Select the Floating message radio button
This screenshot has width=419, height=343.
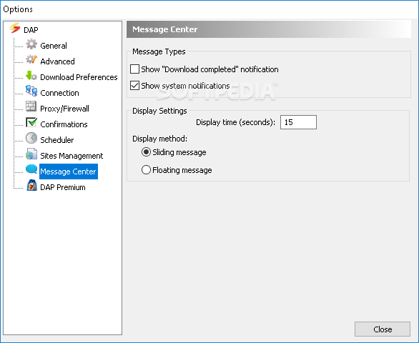point(146,170)
